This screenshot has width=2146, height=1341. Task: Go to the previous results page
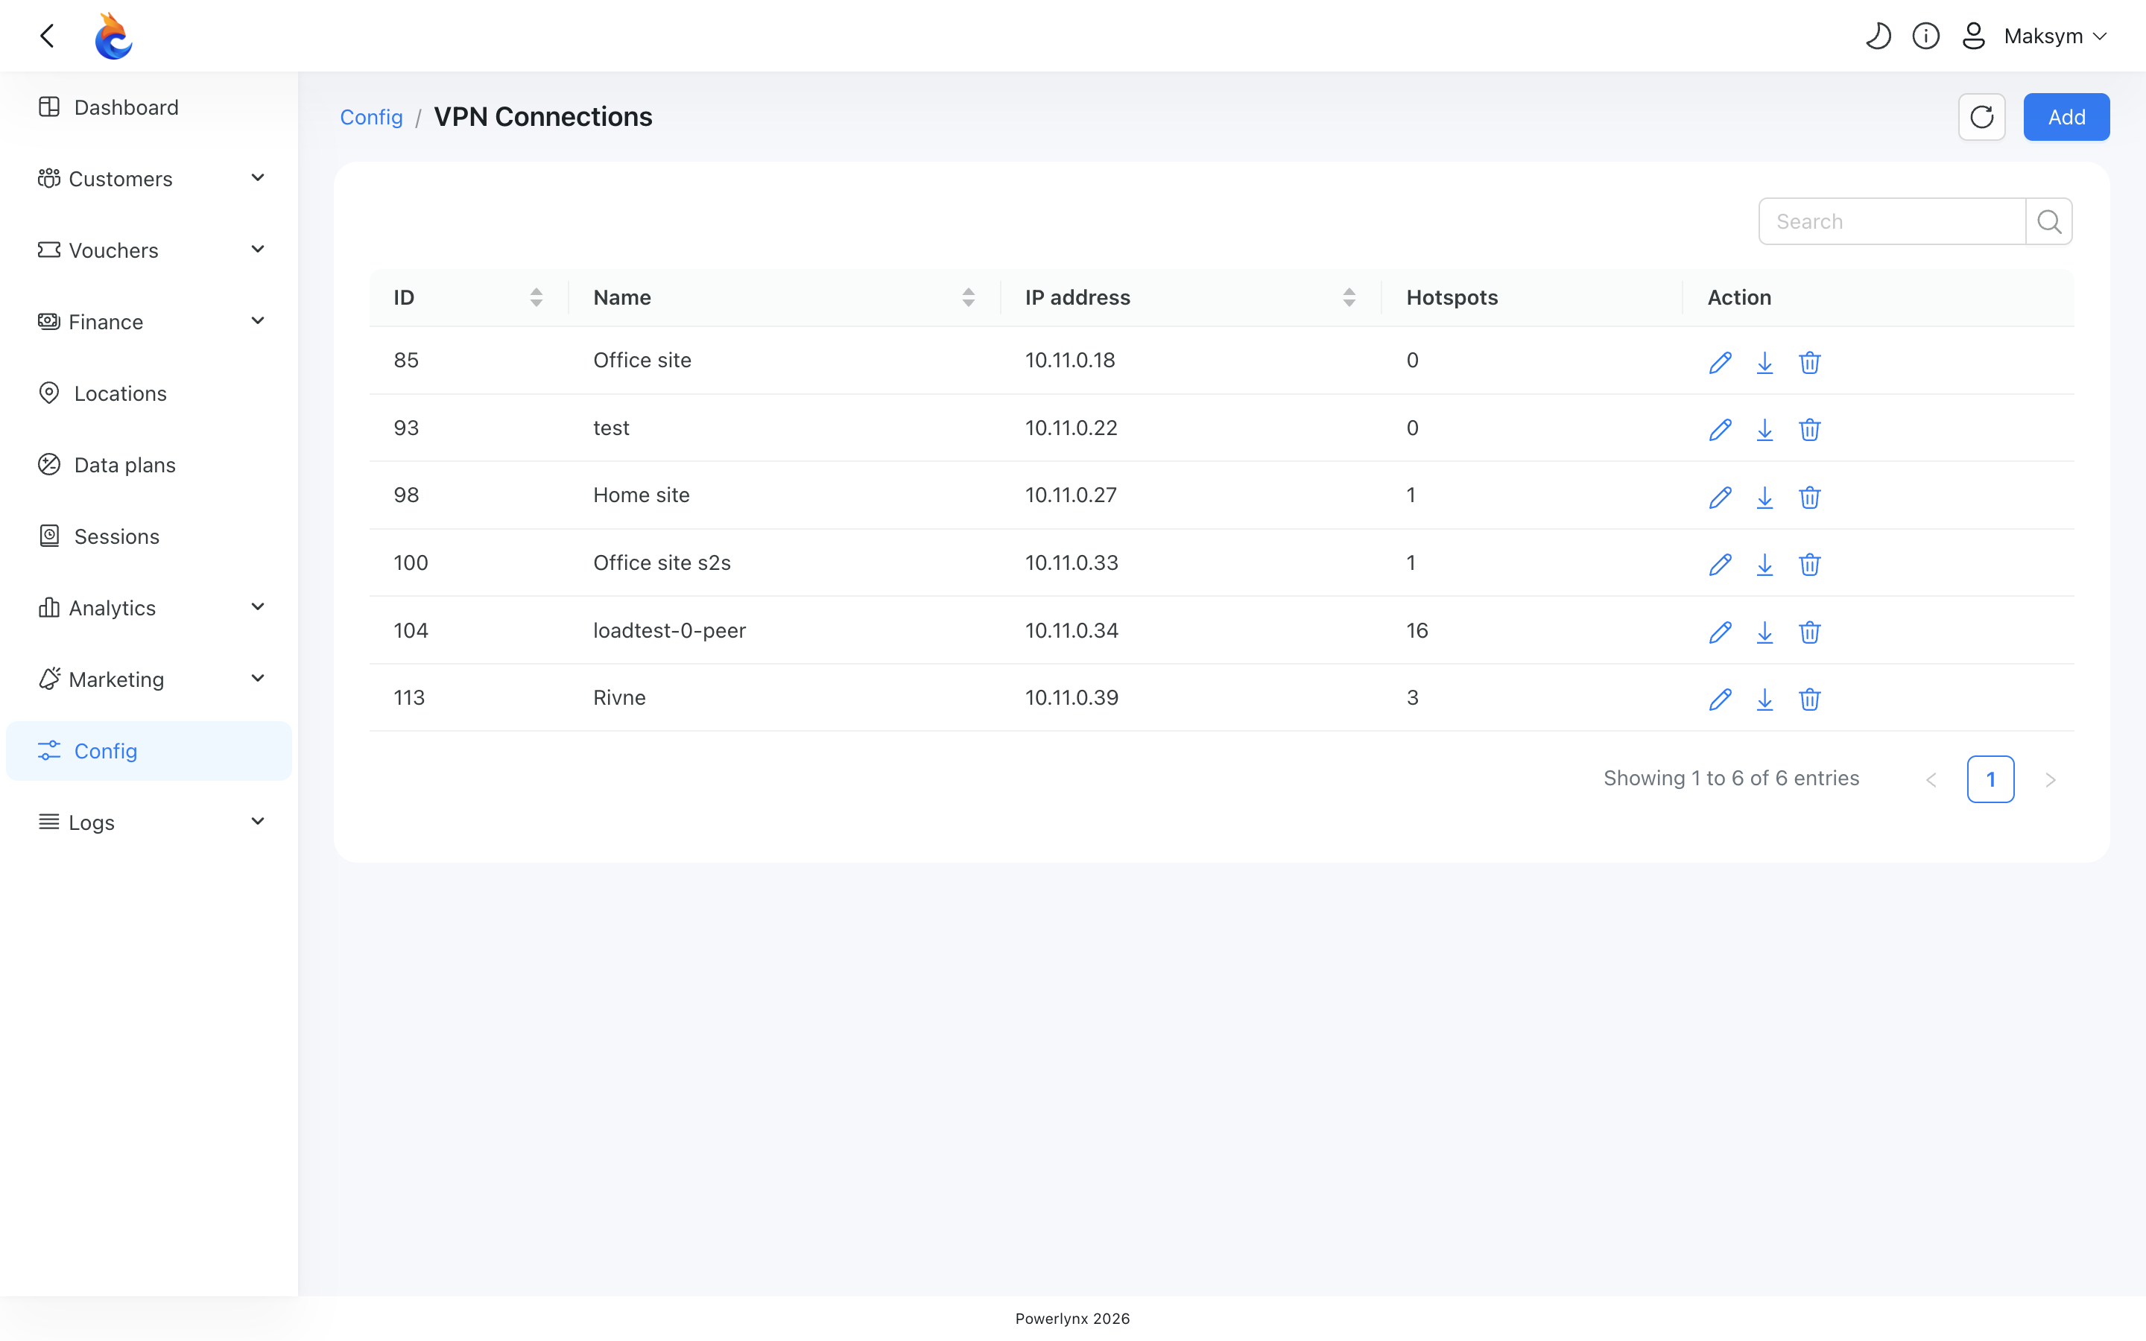point(1931,779)
